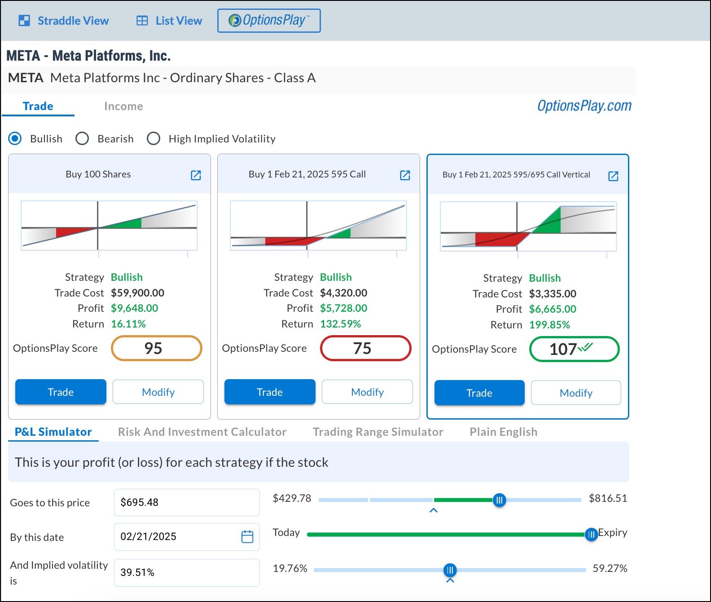The width and height of the screenshot is (711, 602).
Task: Click Modify for 595/695 Call Vertical
Action: pos(576,393)
